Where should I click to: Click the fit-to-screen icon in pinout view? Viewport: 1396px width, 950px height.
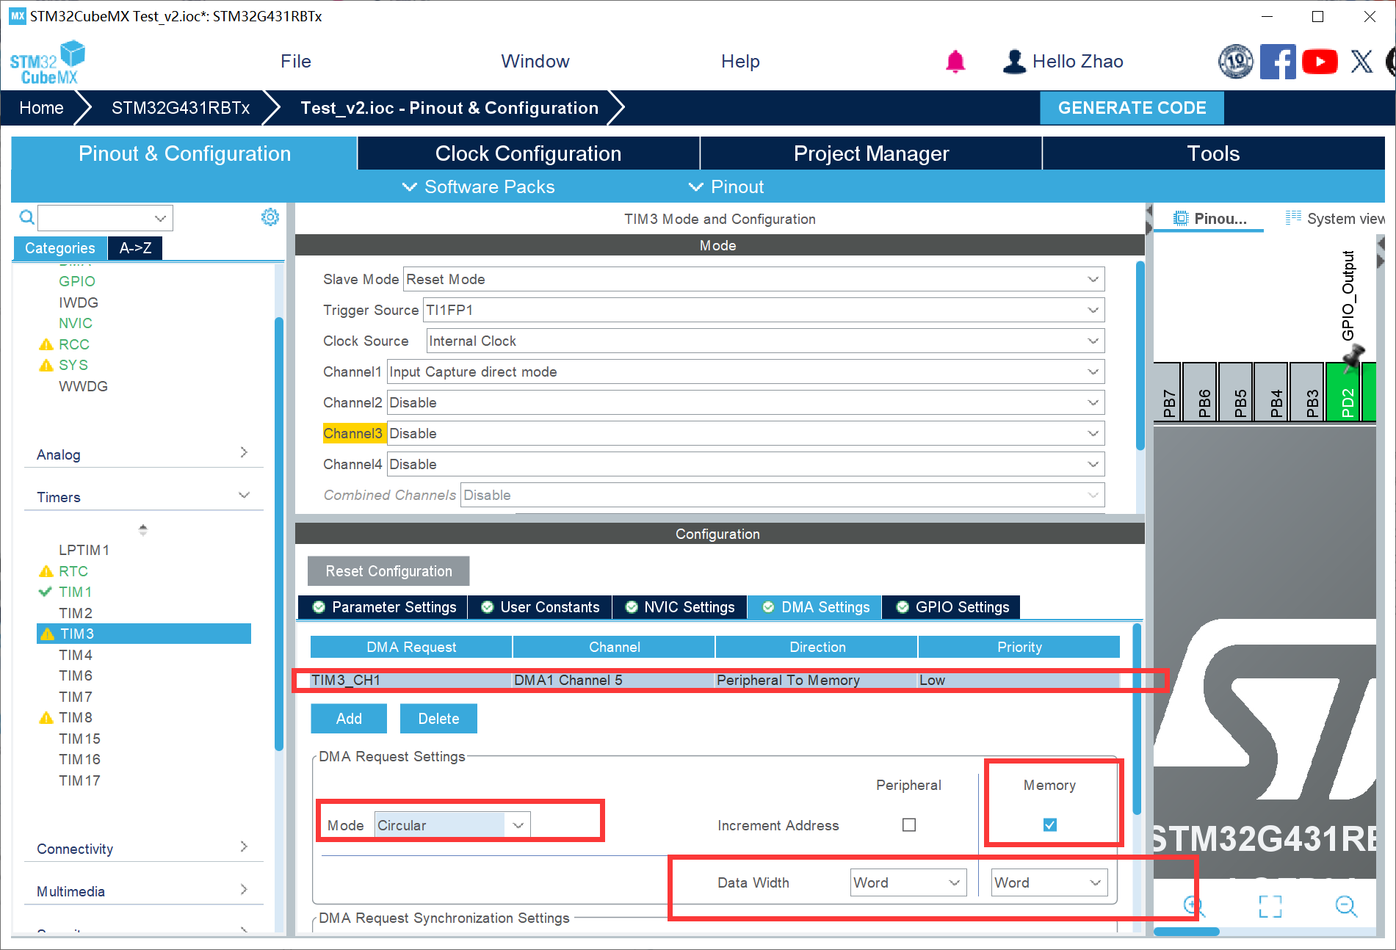[1270, 906]
